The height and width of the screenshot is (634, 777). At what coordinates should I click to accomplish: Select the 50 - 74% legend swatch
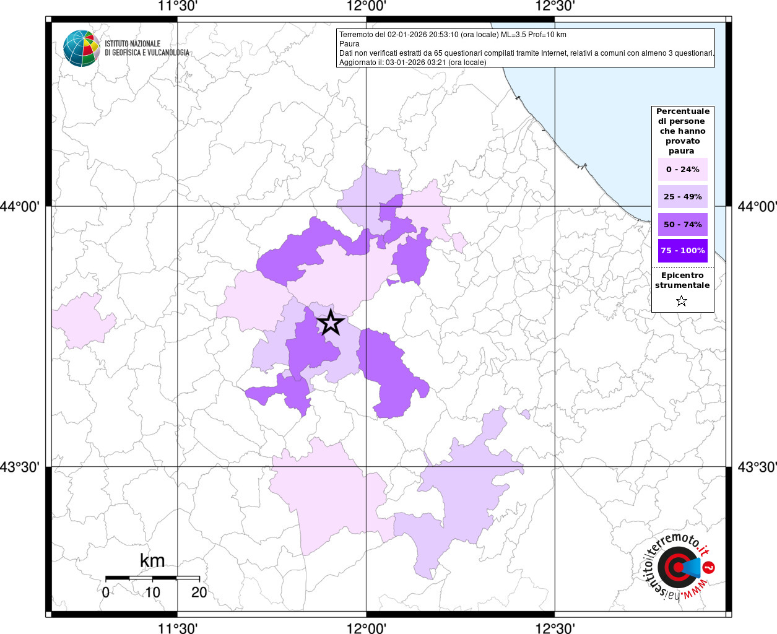682,224
